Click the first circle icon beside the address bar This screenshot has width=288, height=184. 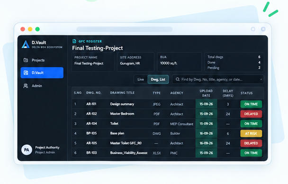[x=253, y=29]
